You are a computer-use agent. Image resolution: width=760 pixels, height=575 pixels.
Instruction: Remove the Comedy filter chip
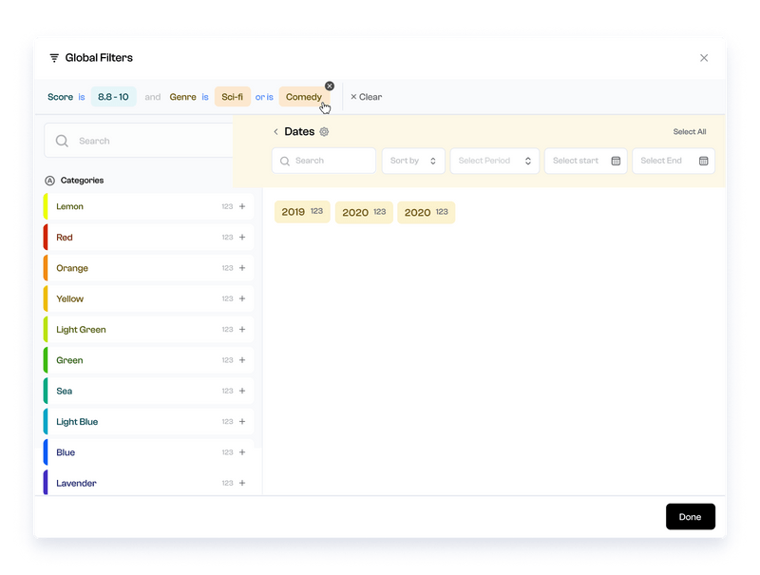330,86
